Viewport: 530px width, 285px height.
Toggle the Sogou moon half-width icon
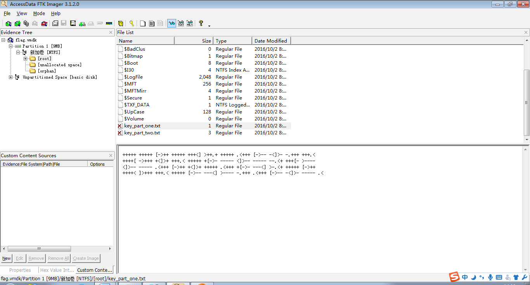(x=474, y=277)
